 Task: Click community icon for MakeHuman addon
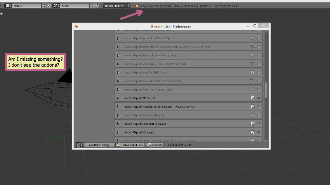252,55
